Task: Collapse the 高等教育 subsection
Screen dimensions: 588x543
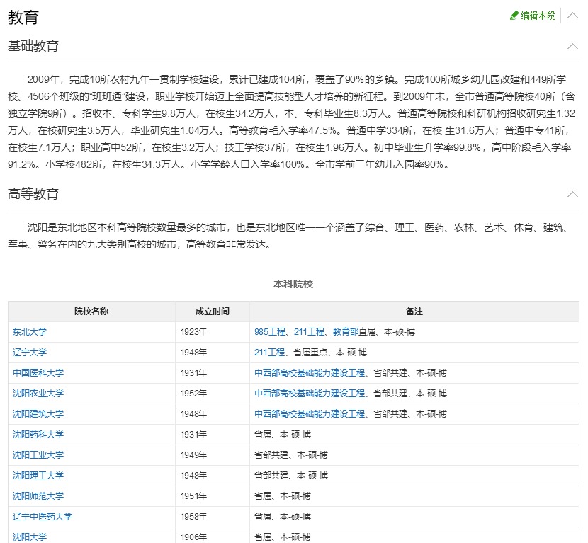Action: [572, 194]
